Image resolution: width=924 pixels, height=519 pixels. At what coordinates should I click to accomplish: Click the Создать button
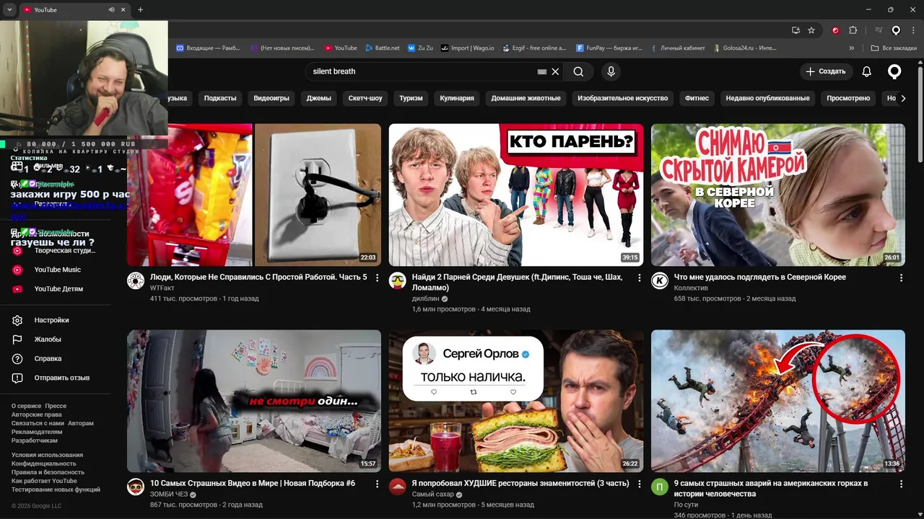tap(826, 71)
